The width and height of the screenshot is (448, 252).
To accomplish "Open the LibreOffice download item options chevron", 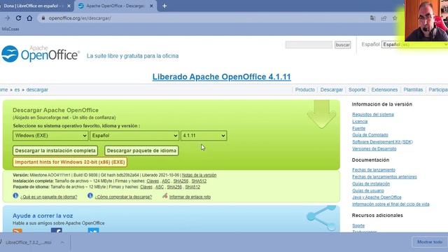I will click(x=62, y=242).
